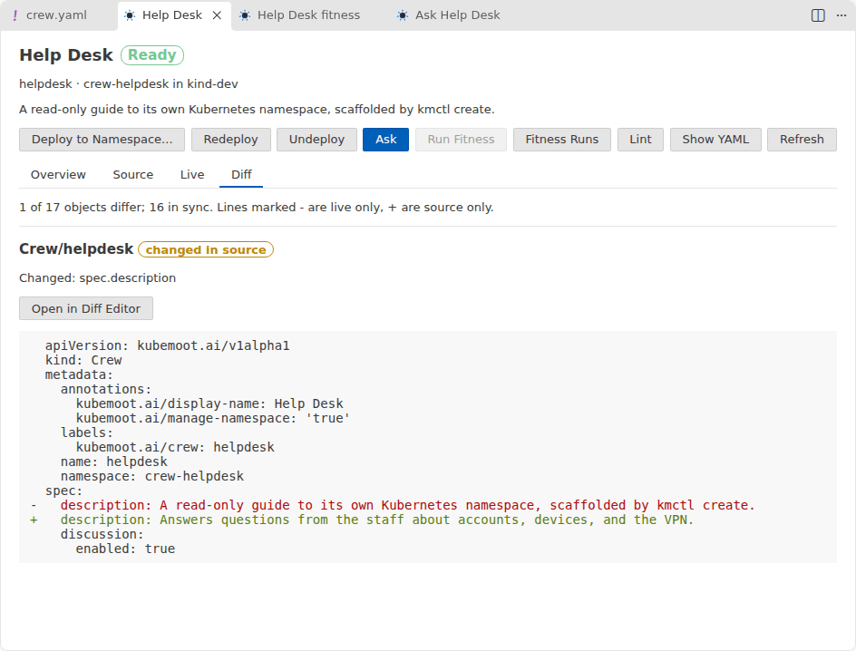Viewport: 856px width, 651px height.
Task: Click the blue Ask button
Action: tap(386, 140)
